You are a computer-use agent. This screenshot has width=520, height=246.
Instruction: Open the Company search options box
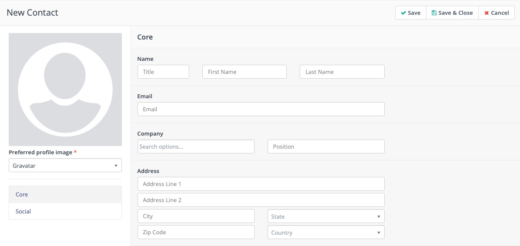click(196, 146)
